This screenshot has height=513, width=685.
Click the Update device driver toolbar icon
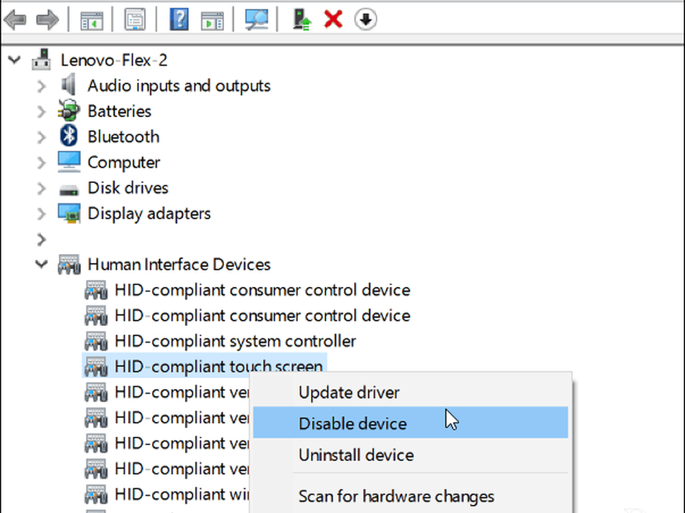tap(301, 19)
